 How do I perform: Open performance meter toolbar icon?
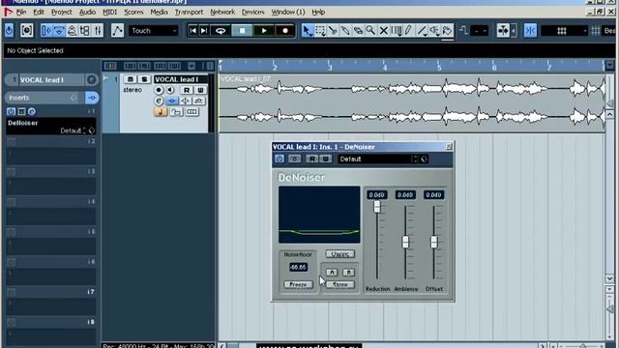(26, 30)
